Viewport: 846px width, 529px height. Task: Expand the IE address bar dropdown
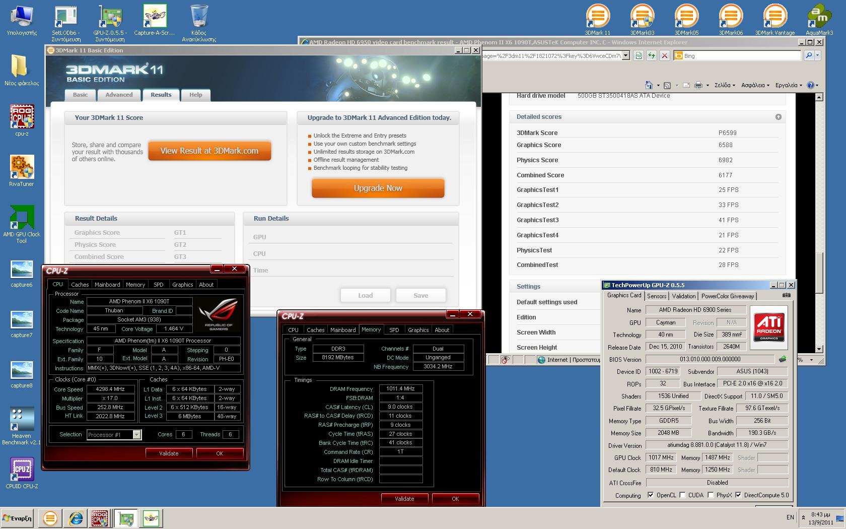pyautogui.click(x=626, y=55)
